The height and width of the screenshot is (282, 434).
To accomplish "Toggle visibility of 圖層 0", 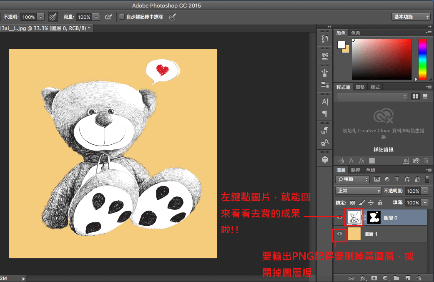I will (x=340, y=217).
